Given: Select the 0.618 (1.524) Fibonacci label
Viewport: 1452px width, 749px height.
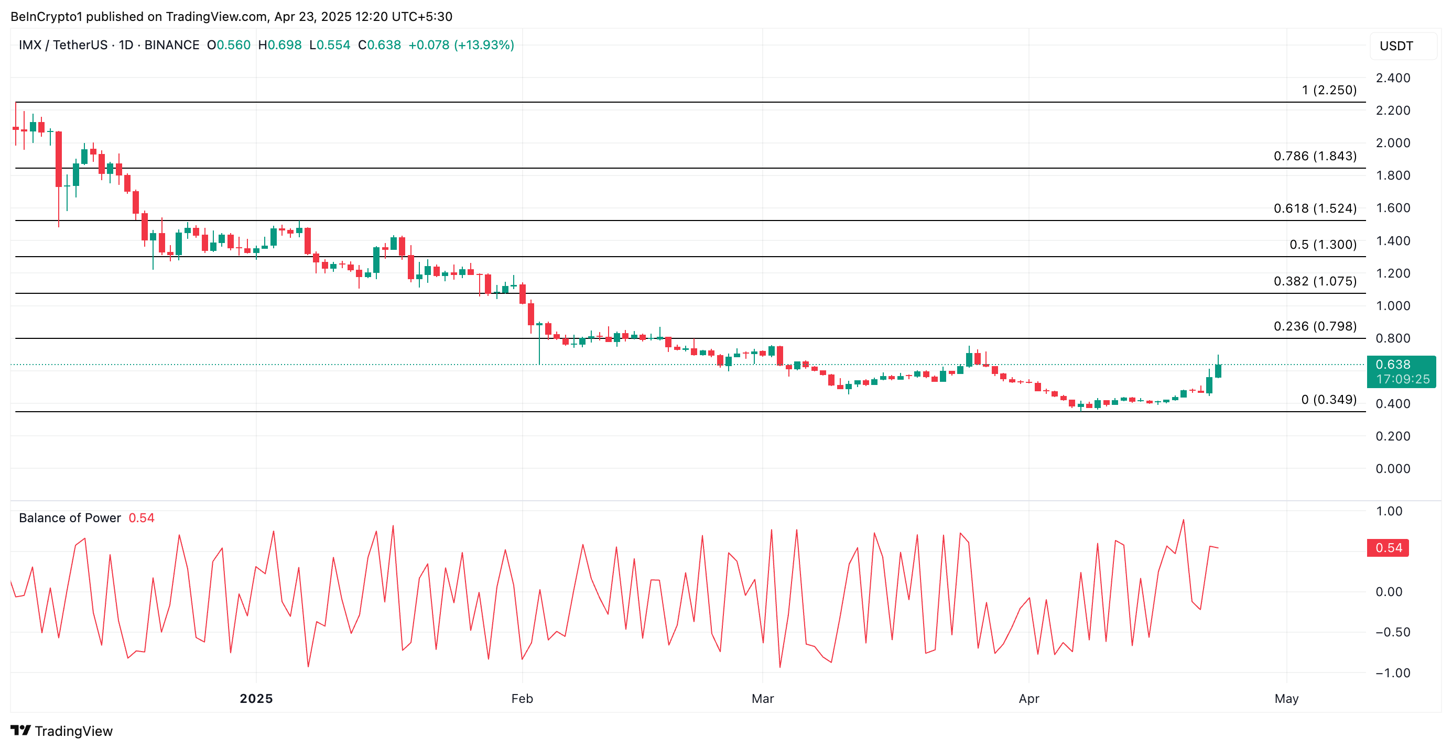Looking at the screenshot, I should pos(1315,208).
